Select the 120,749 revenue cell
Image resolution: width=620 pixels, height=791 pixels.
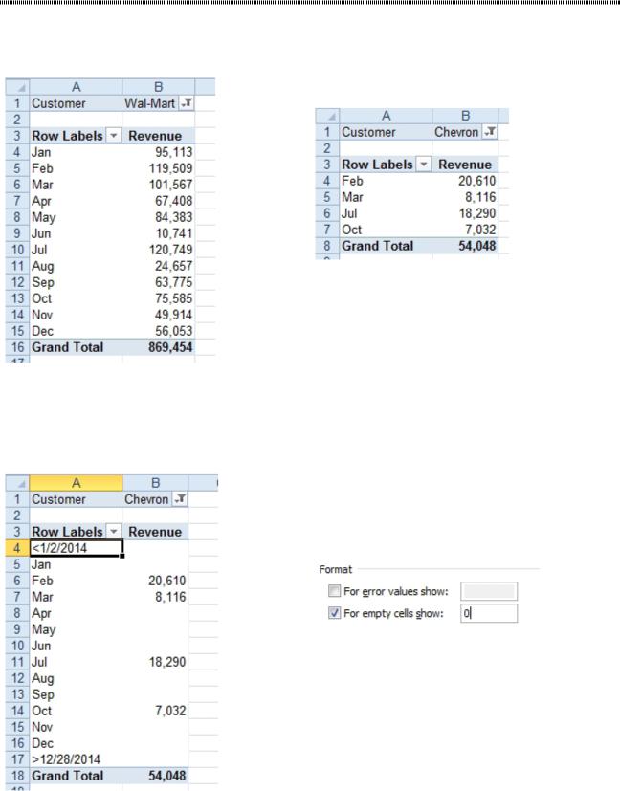coord(159,250)
